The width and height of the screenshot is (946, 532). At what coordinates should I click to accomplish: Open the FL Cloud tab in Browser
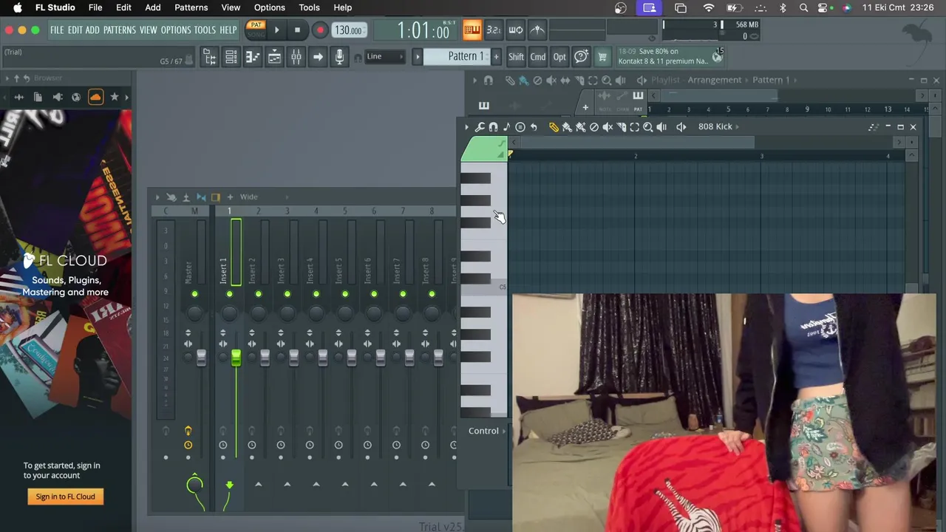click(95, 97)
